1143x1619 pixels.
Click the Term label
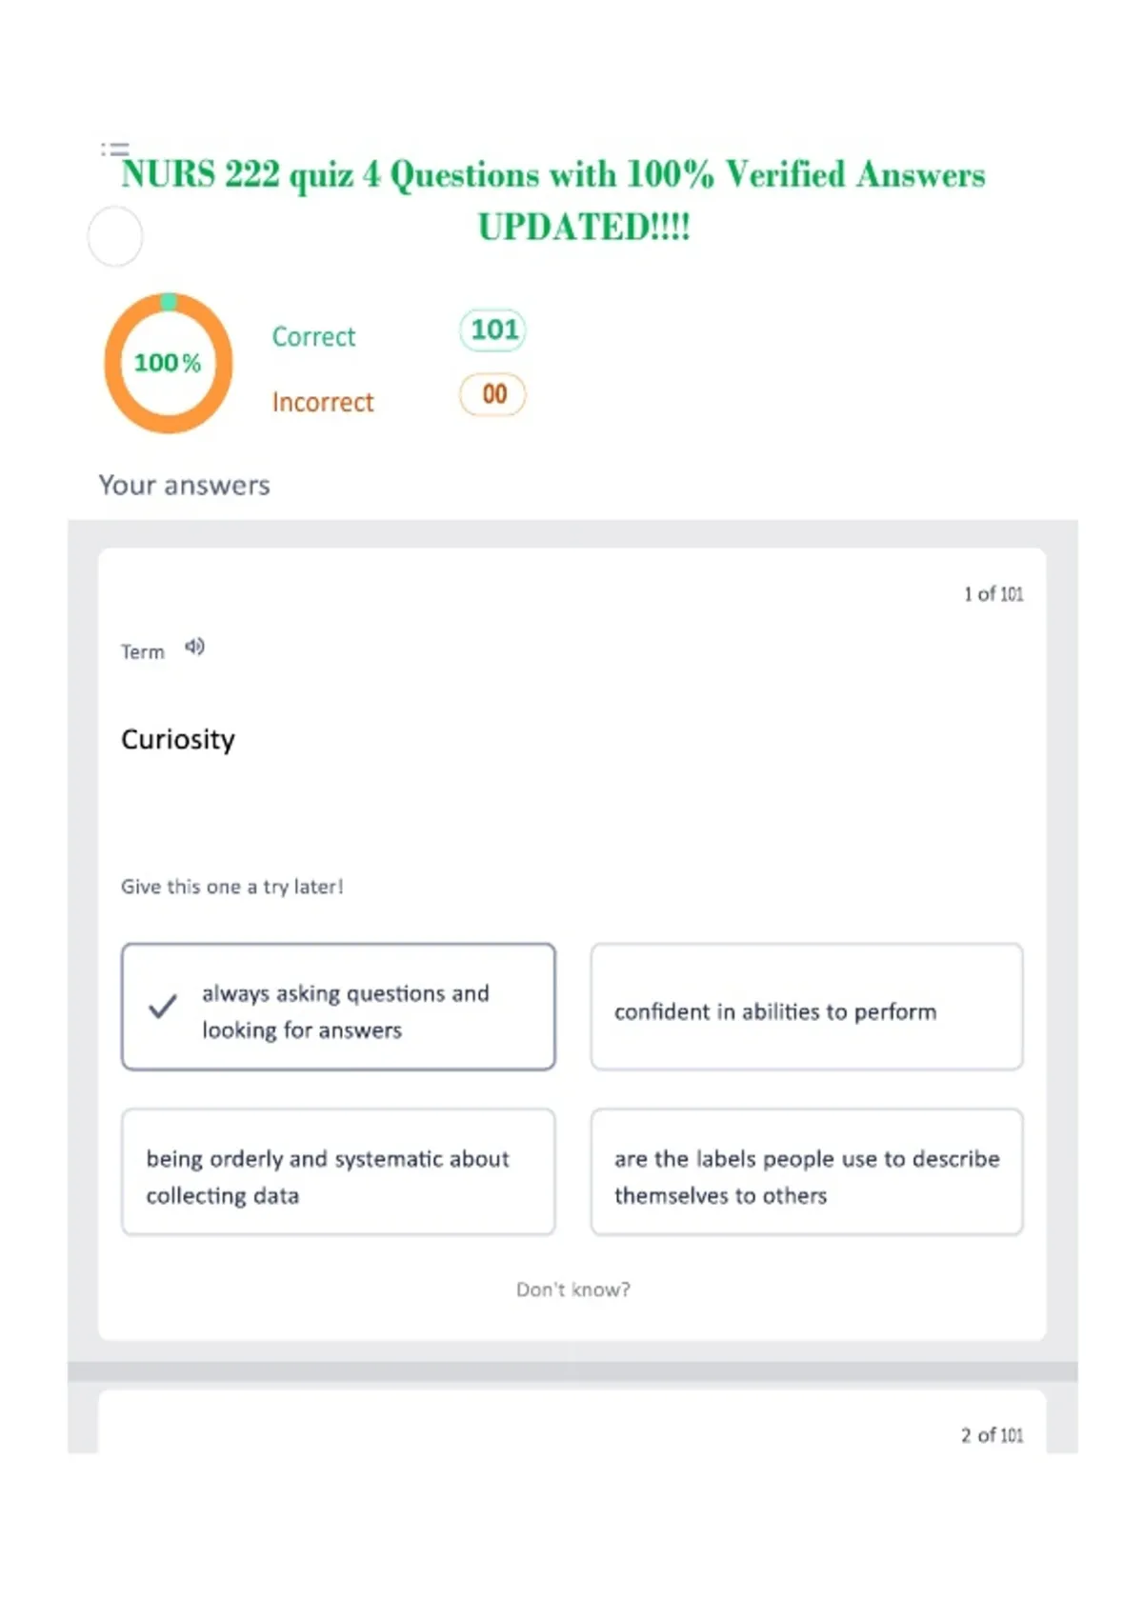click(x=143, y=652)
